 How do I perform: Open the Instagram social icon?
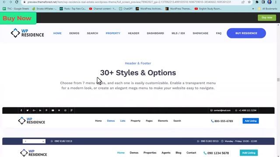pyautogui.click(x=65, y=110)
